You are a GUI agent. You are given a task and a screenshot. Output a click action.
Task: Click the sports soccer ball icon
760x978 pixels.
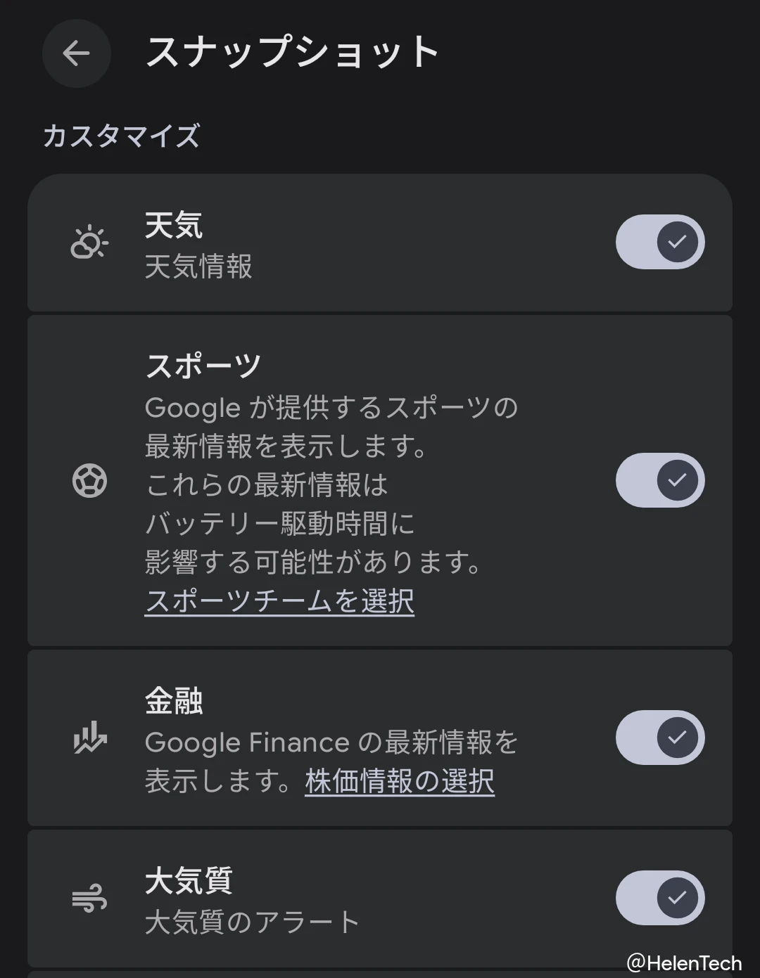coord(89,482)
